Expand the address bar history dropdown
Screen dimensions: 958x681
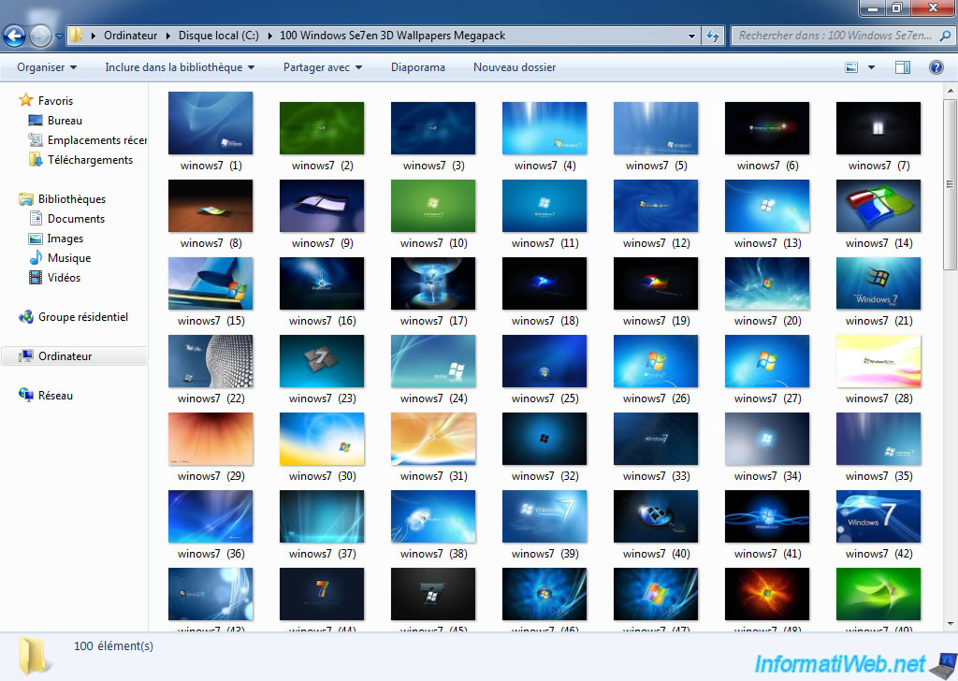(x=691, y=36)
